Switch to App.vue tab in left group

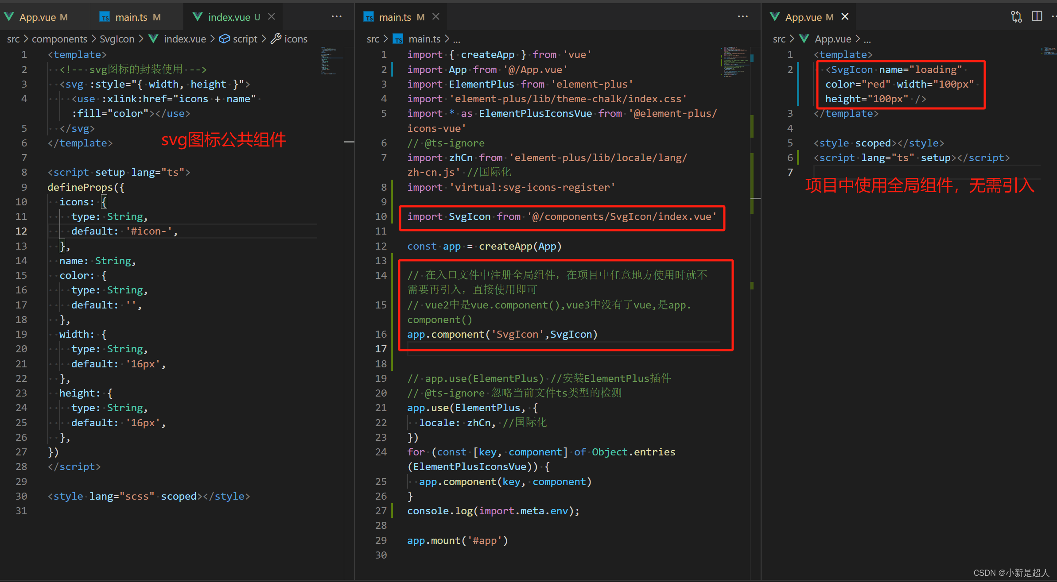click(x=38, y=17)
